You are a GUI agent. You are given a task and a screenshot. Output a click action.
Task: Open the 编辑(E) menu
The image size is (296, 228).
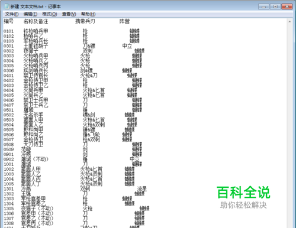click(x=30, y=14)
